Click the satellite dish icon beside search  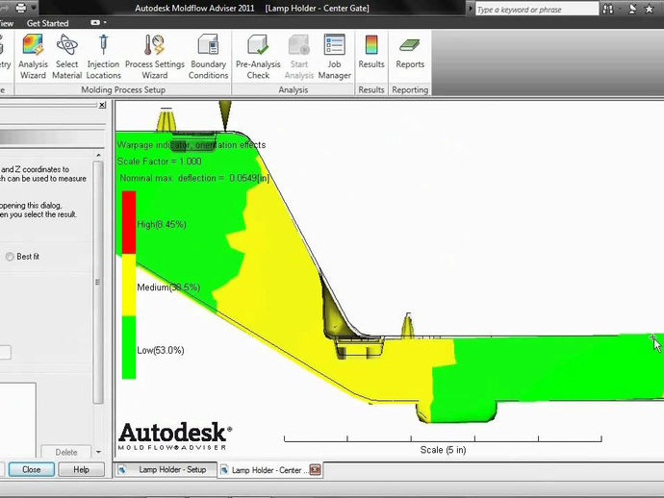pyautogui.click(x=632, y=9)
